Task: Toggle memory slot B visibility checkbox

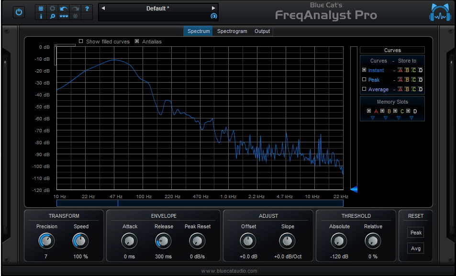Action: click(x=382, y=111)
